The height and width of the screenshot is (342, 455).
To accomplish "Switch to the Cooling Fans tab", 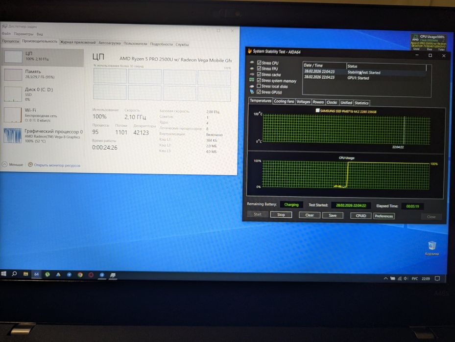I will 284,101.
